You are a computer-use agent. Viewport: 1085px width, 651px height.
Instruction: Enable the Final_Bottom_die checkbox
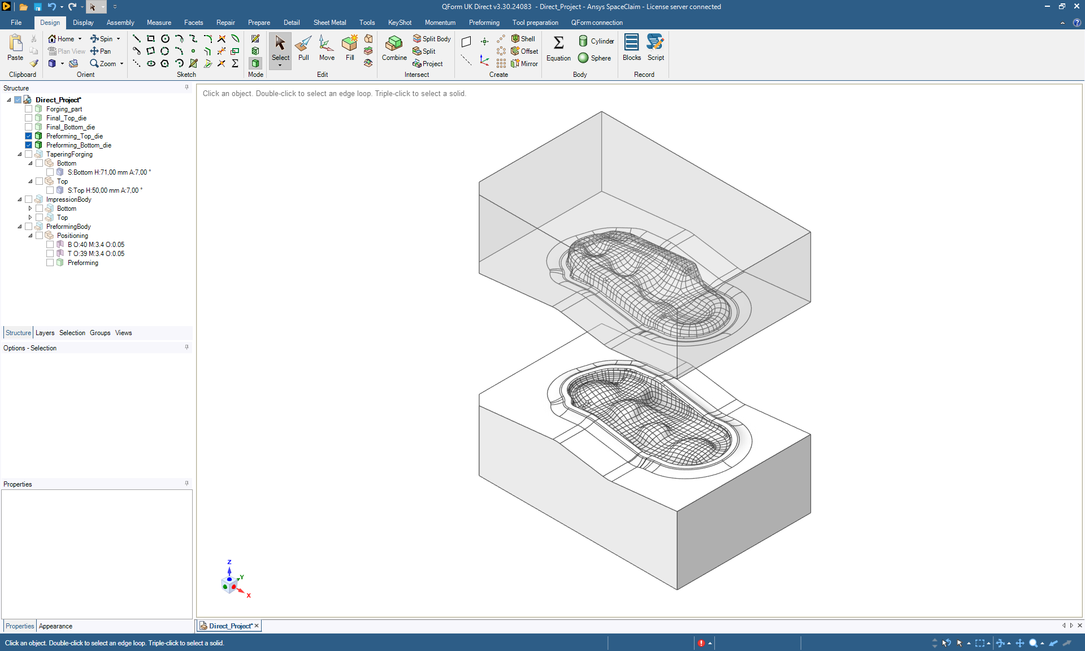[x=29, y=127]
